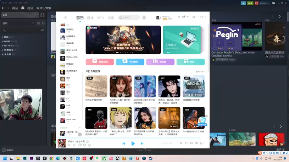Go back in Steam window
Image resolution: width=289 pixels, height=162 pixels.
pos(3,8)
